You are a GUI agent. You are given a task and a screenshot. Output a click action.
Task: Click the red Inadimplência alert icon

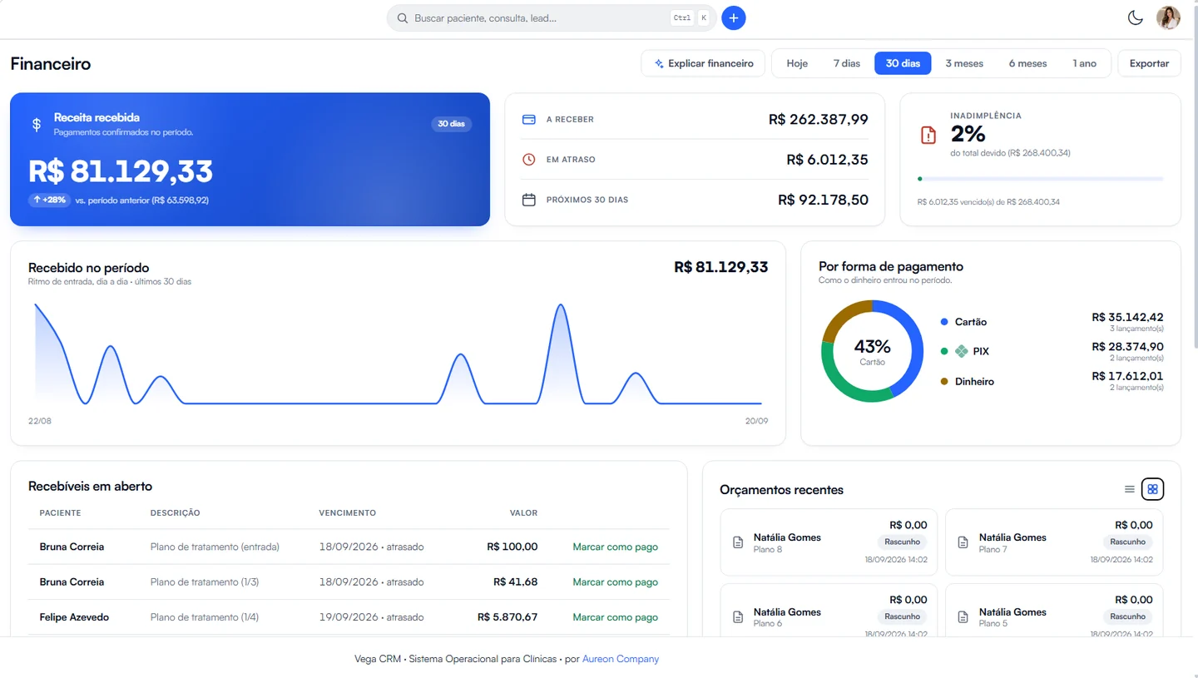pyautogui.click(x=928, y=135)
